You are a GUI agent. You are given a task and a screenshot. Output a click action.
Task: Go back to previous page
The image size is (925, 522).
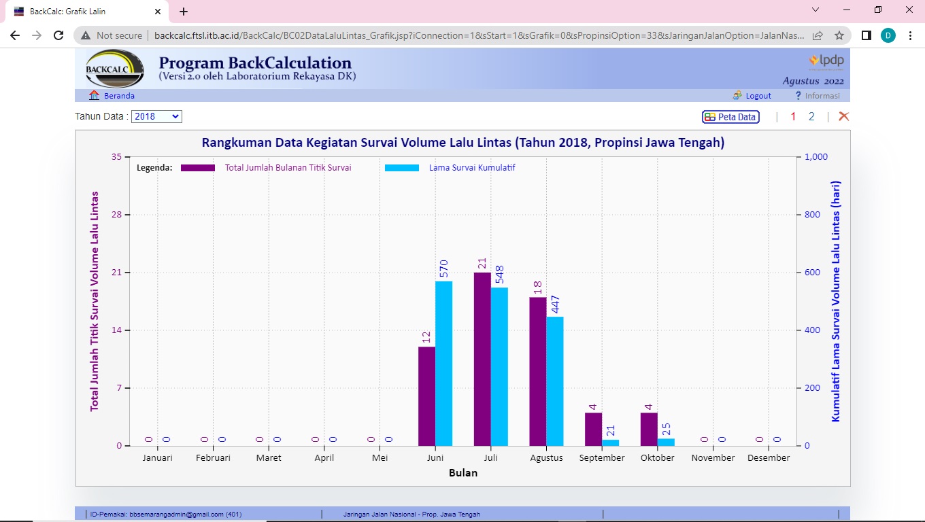click(x=16, y=35)
